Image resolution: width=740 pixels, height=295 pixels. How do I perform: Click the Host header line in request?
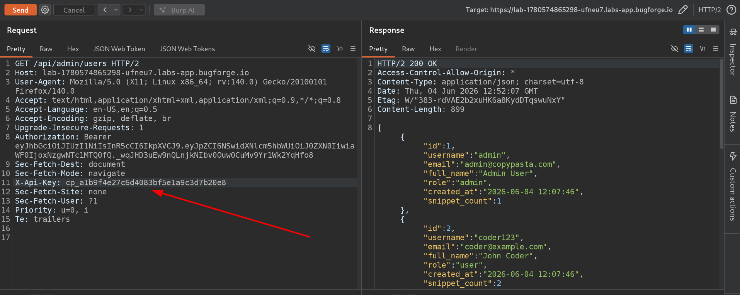click(x=132, y=73)
